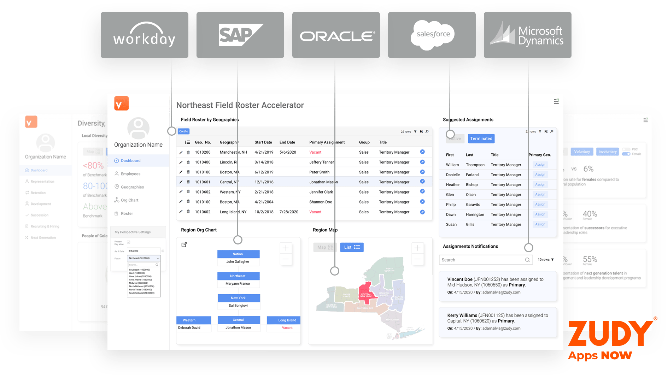Click the icon left of the Suggested Assignments magnifier
Viewport: 668px width, 378px height.
[546, 131]
